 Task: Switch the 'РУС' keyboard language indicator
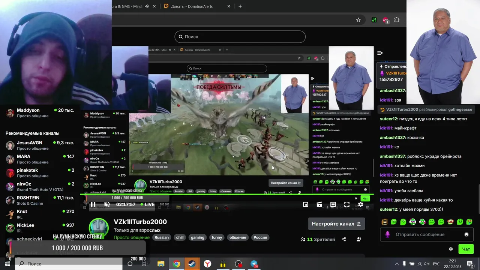click(x=436, y=264)
